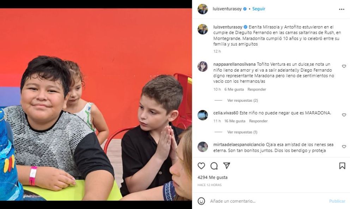Image resolution: width=350 pixels, height=209 pixels.
Task: Expand Ver respuestas (2) replies
Action: tap(242, 101)
